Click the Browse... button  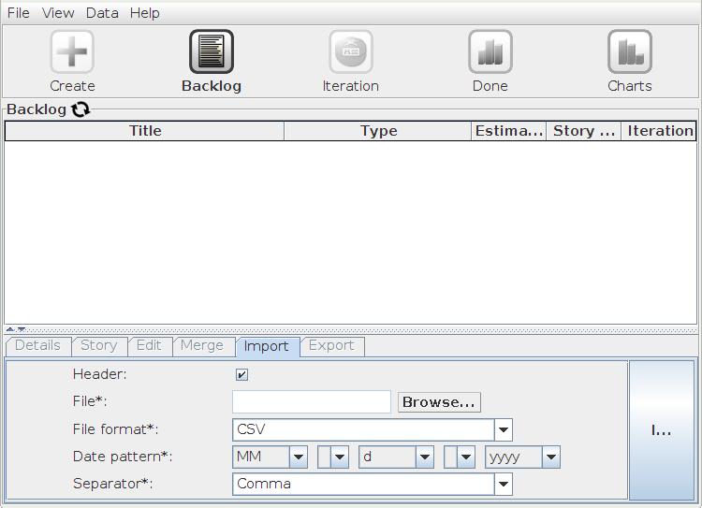439,402
